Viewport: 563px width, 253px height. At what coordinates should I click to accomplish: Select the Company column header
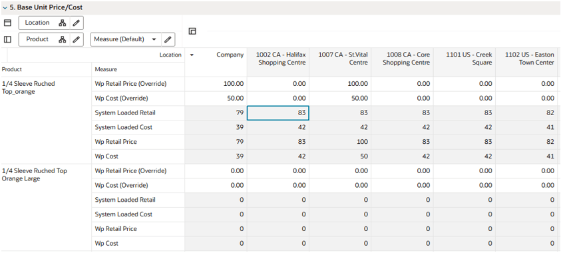[x=216, y=62]
